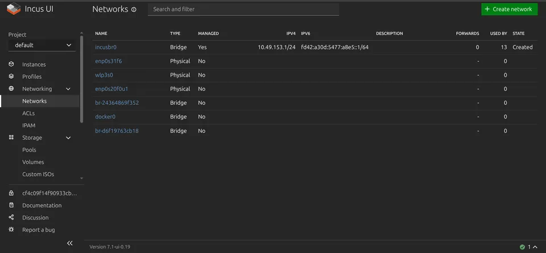The image size is (546, 253).
Task: Click the green operations status checkmark icon
Action: 522,247
